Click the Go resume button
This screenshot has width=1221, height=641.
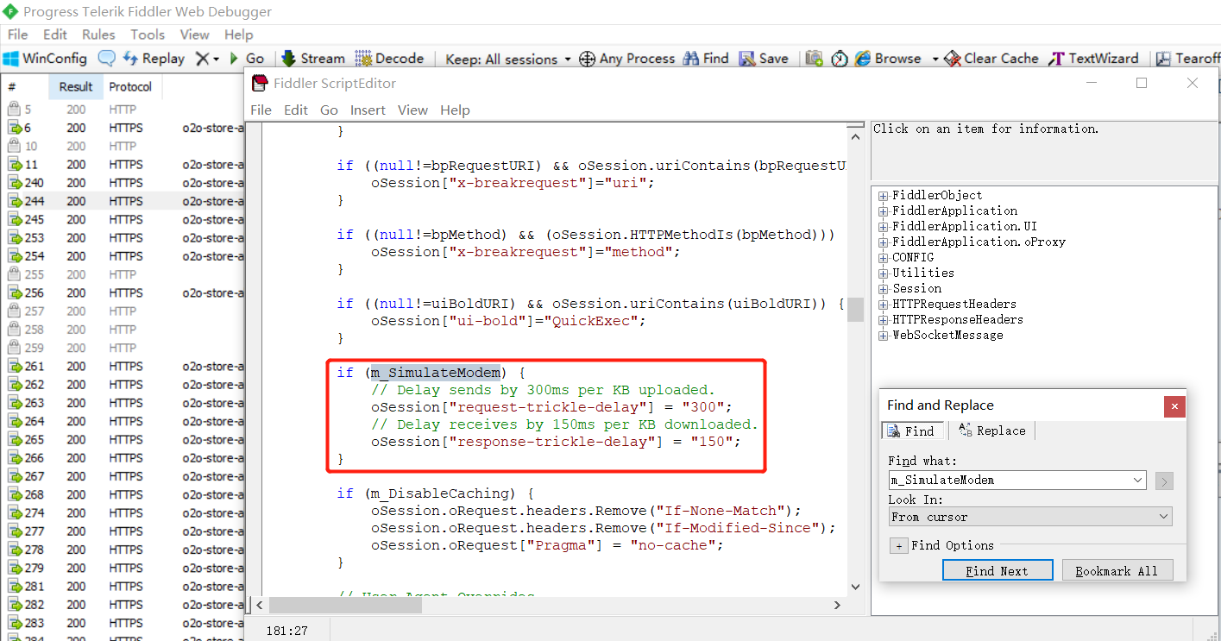pos(246,59)
